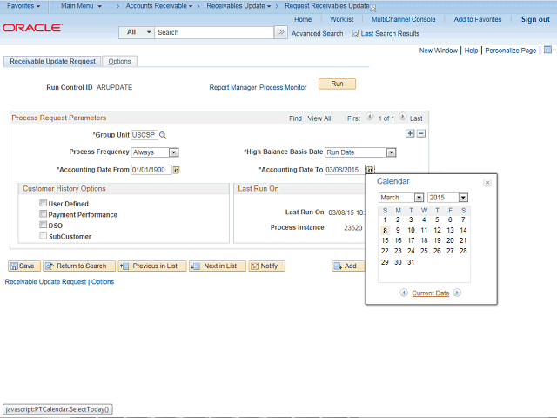Open Home in the top navigation
557x418 pixels.
303,19
